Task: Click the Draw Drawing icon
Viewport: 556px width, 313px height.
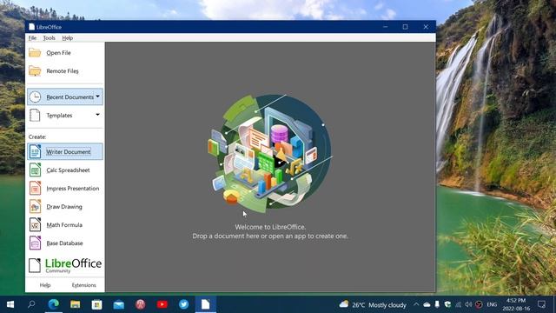Action: coord(35,206)
